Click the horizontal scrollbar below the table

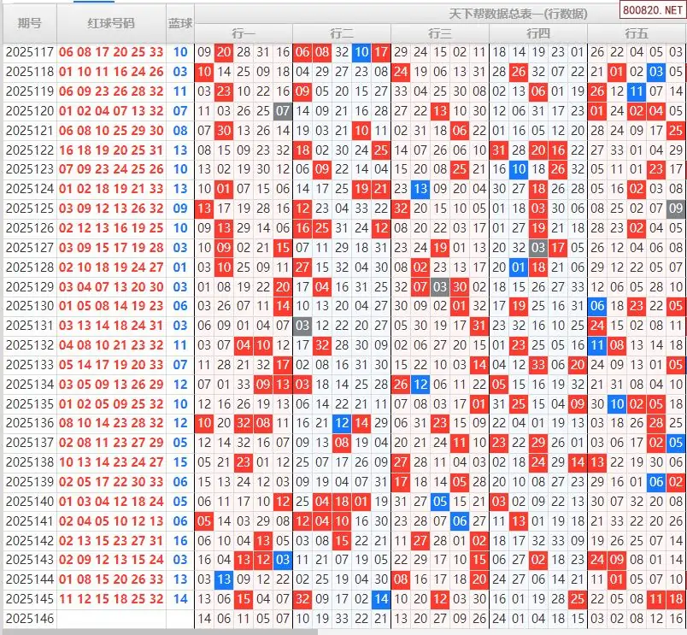click(158, 632)
